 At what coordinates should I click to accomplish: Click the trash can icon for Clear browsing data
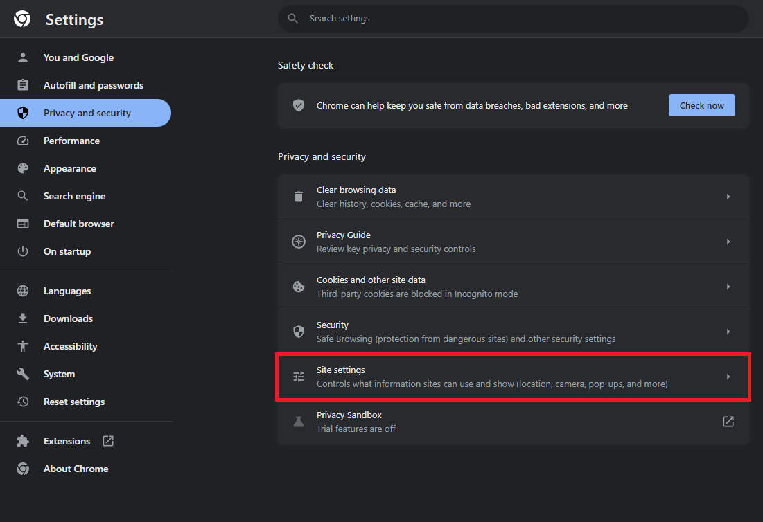click(298, 197)
